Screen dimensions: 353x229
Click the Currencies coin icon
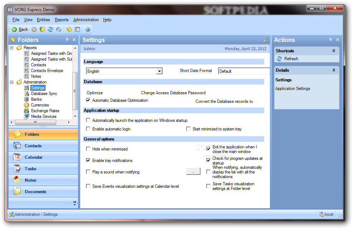[26, 105]
